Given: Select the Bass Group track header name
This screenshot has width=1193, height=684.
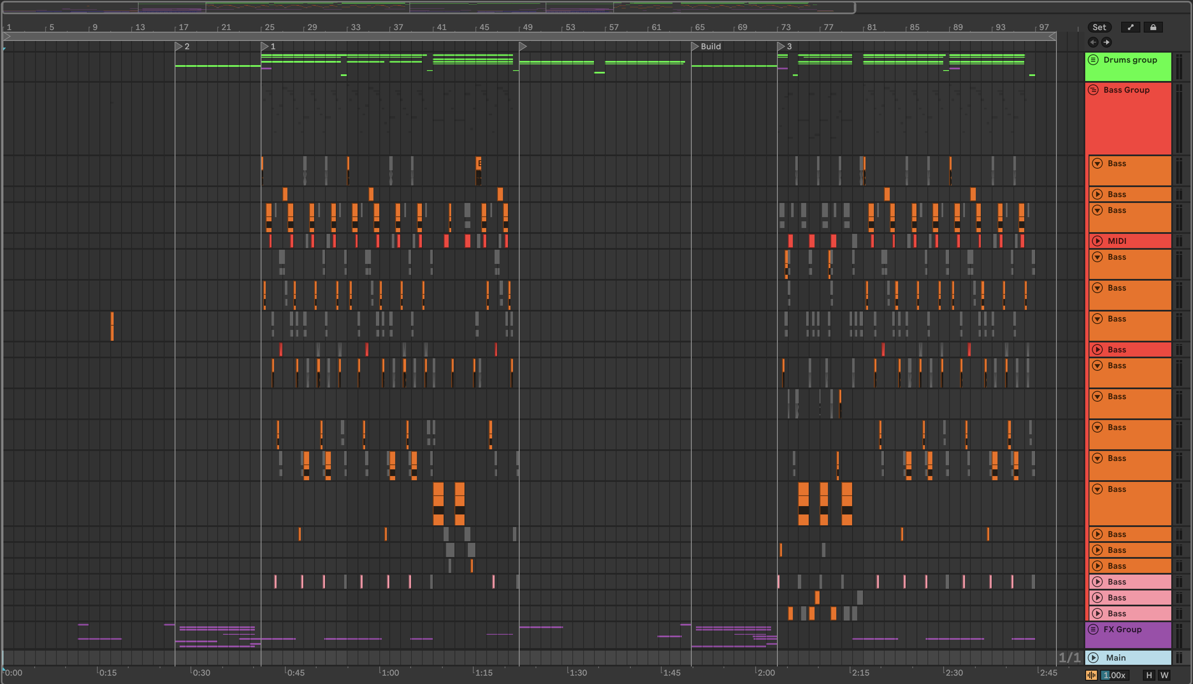Looking at the screenshot, I should coord(1126,90).
